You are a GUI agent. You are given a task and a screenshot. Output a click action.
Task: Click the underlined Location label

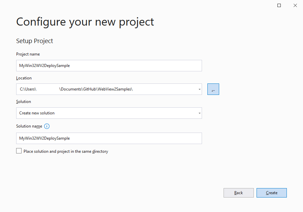24,78
